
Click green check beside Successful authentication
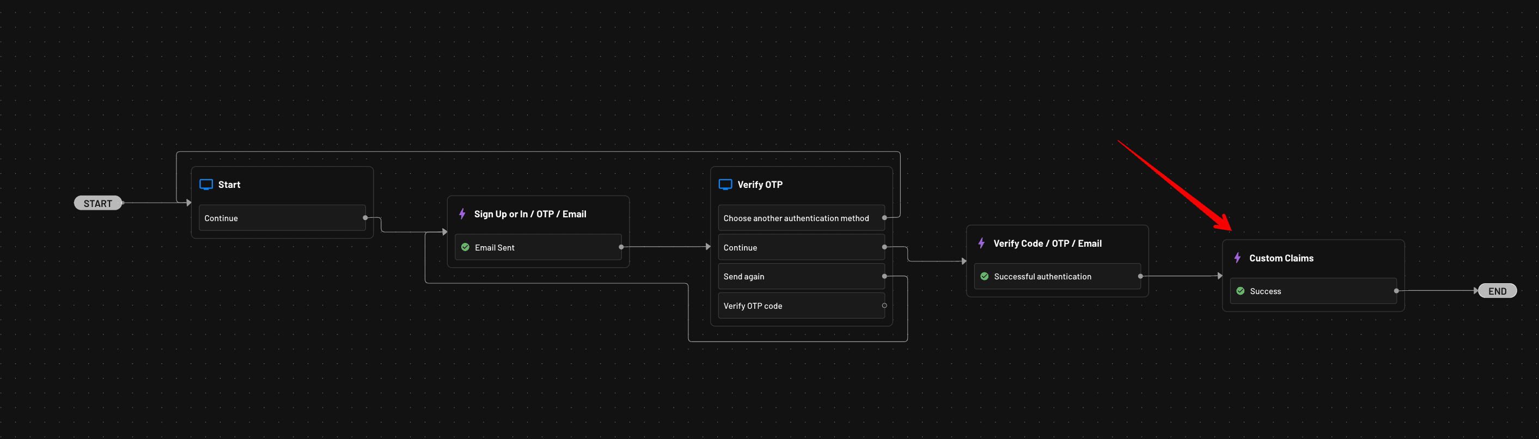985,277
